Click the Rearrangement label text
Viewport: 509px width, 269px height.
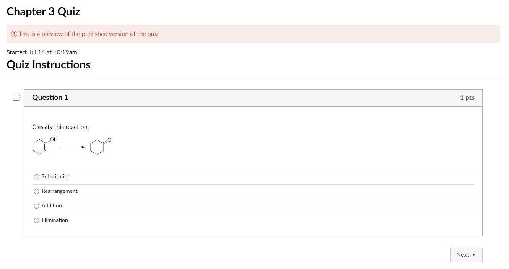60,191
